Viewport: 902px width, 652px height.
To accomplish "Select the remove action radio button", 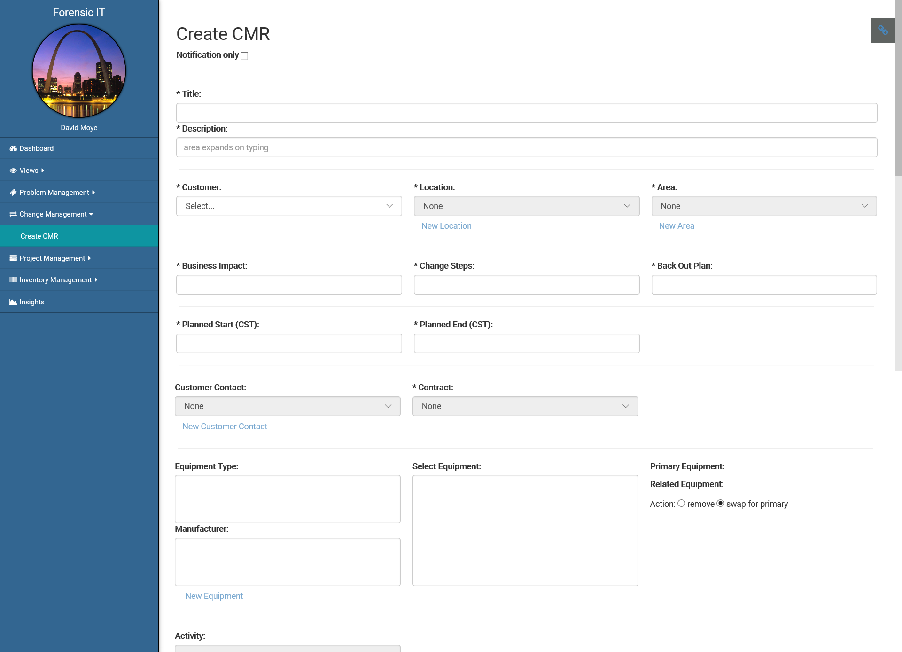I will pyautogui.click(x=681, y=503).
